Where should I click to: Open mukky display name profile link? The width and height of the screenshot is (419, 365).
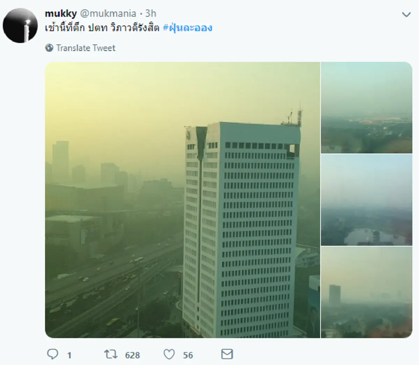(61, 13)
